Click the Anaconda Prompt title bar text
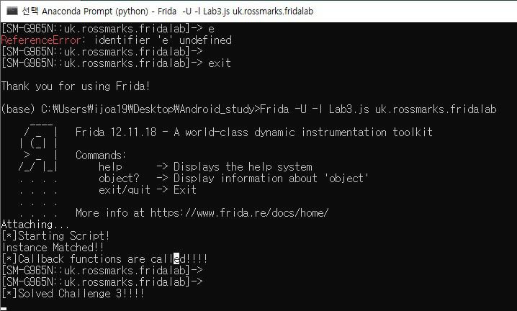Screen dimensions: 517x311 coord(168,12)
